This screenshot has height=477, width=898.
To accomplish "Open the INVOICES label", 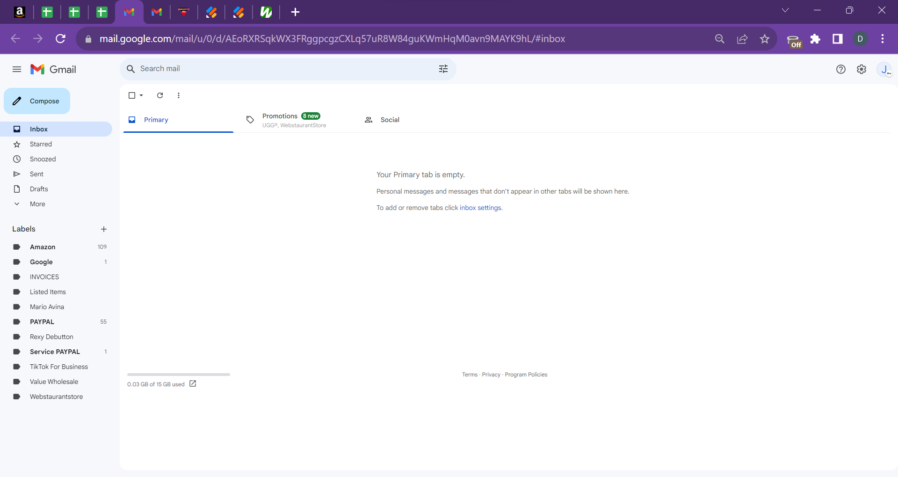I will click(56, 277).
